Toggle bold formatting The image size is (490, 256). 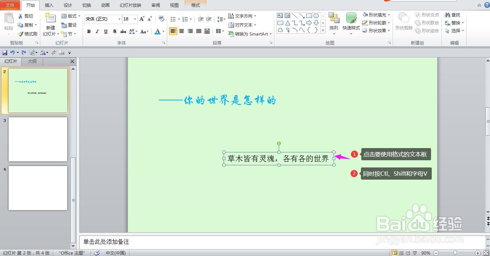[x=88, y=32]
